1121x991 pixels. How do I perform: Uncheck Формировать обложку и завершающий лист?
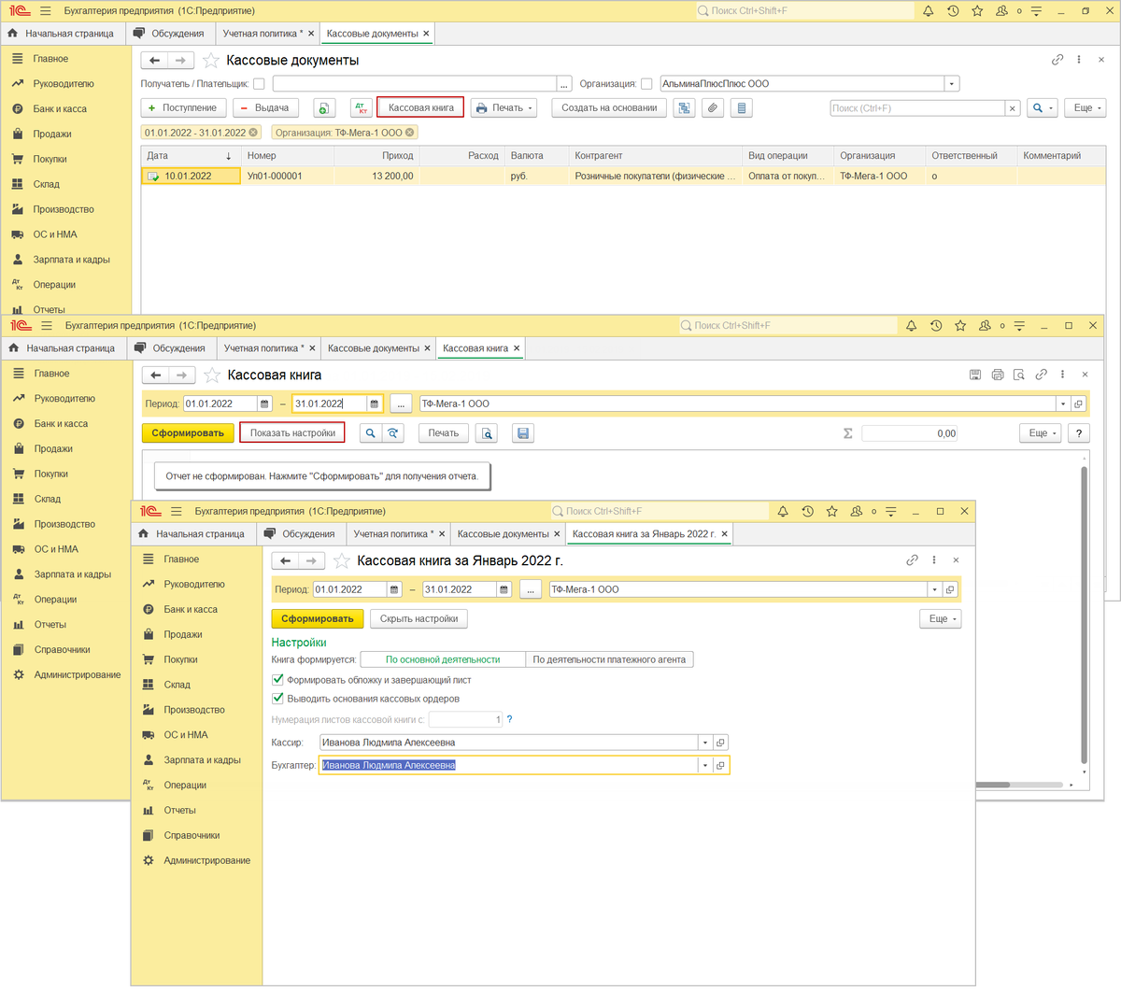277,680
